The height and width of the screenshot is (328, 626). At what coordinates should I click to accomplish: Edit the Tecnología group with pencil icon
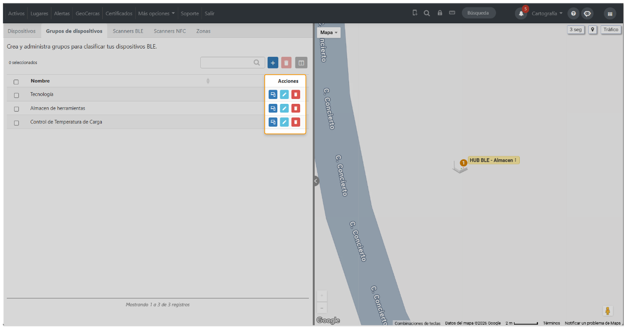pyautogui.click(x=284, y=95)
